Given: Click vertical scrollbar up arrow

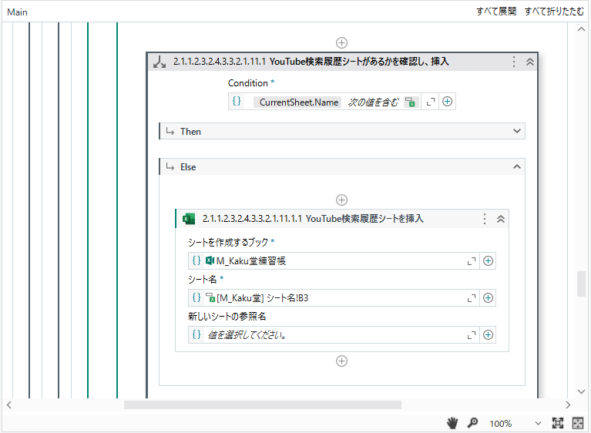Looking at the screenshot, I should [x=581, y=29].
